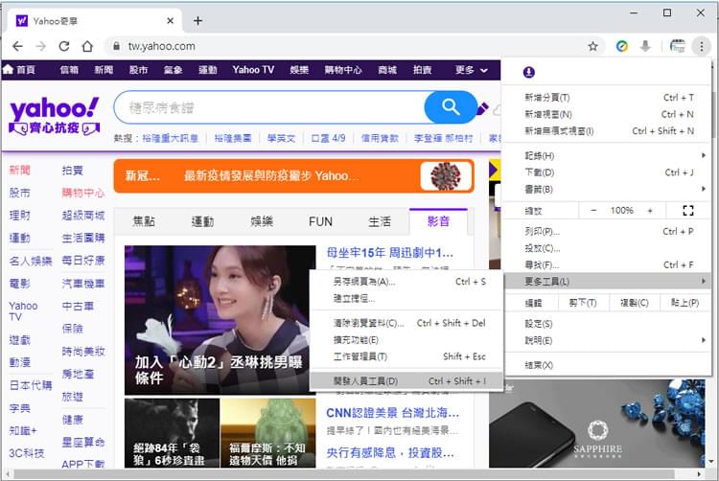The image size is (719, 481).
Task: Switch to the 生活 tab
Action: click(x=380, y=221)
